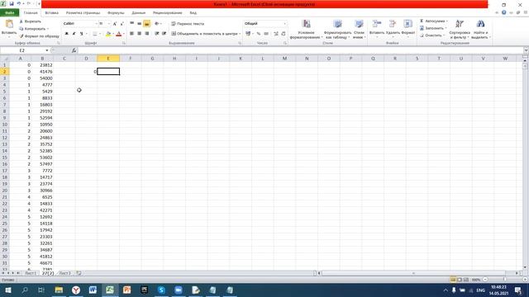Toggle top vertical alignment
The height and width of the screenshot is (297, 529).
[132, 24]
